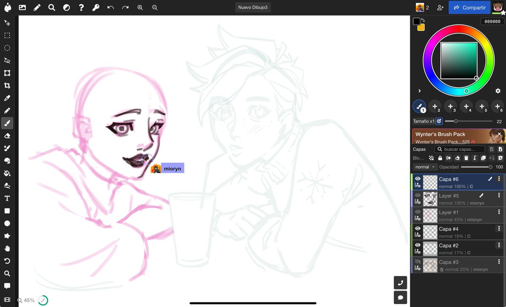Click the half-circle contrast icon in top bar

coord(67,8)
